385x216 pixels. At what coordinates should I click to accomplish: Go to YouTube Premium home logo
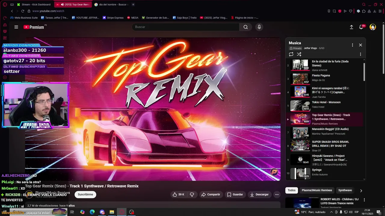tap(34, 27)
